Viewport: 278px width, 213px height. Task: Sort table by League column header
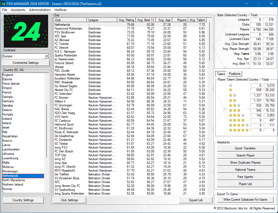pos(102,20)
